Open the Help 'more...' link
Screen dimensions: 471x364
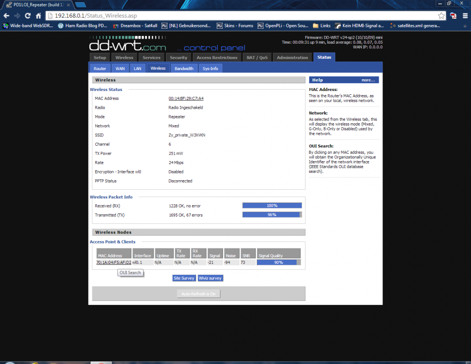368,80
